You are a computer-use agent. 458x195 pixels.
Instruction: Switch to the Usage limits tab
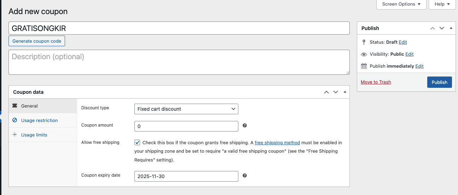click(34, 135)
